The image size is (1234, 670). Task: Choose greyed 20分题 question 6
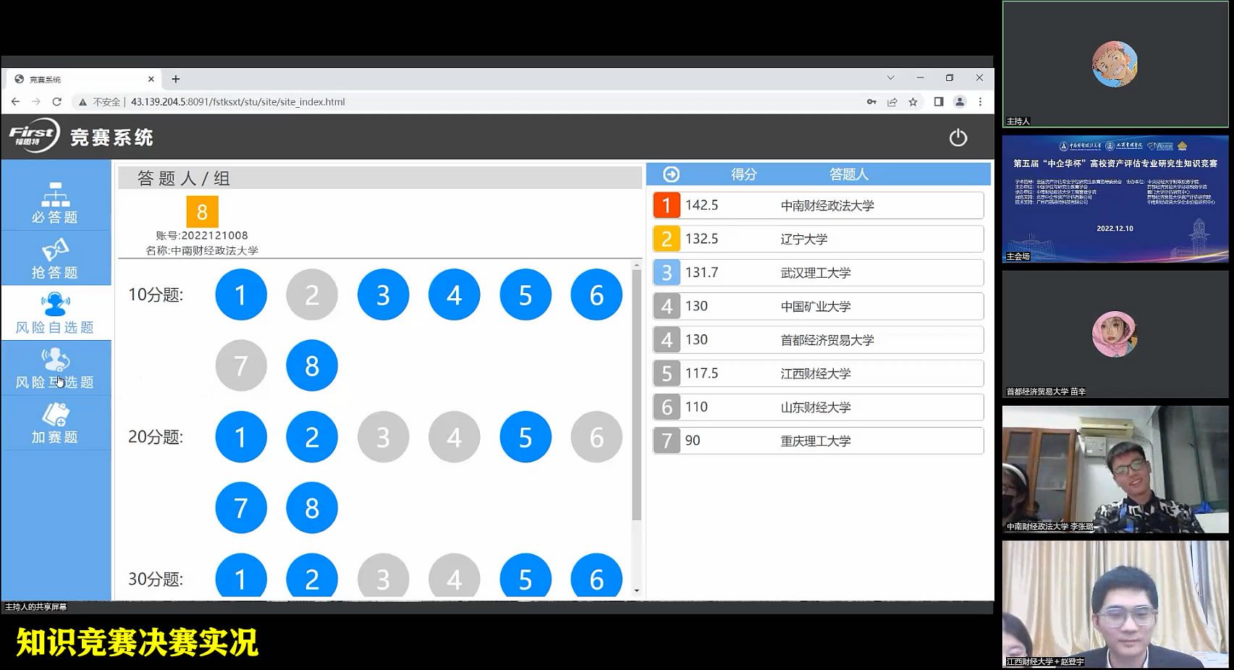click(x=596, y=437)
